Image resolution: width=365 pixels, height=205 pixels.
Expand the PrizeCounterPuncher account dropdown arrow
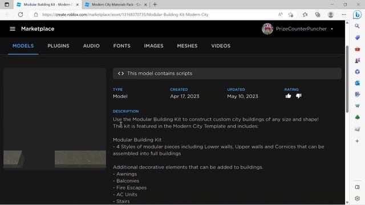(x=332, y=29)
